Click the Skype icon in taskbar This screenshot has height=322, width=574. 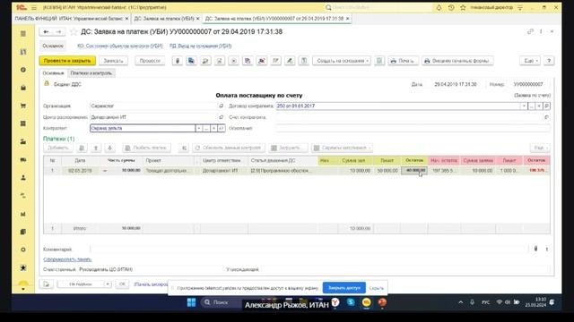coord(351,302)
